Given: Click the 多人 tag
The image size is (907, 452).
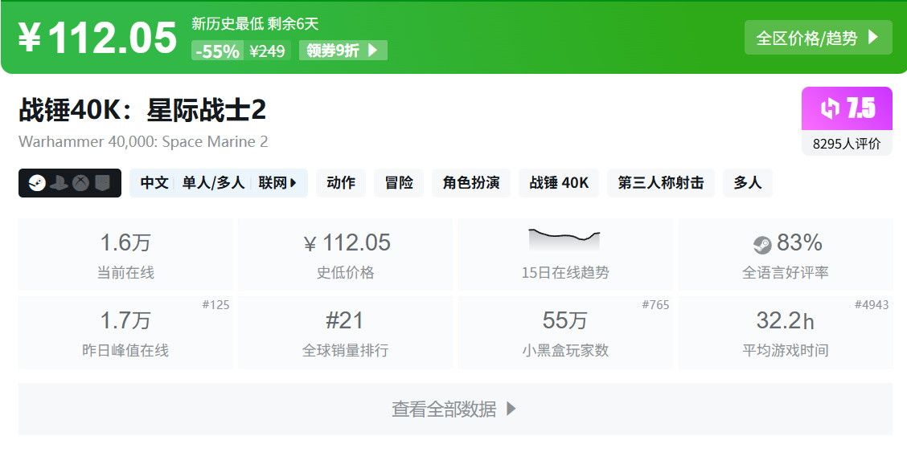Looking at the screenshot, I should (x=747, y=183).
